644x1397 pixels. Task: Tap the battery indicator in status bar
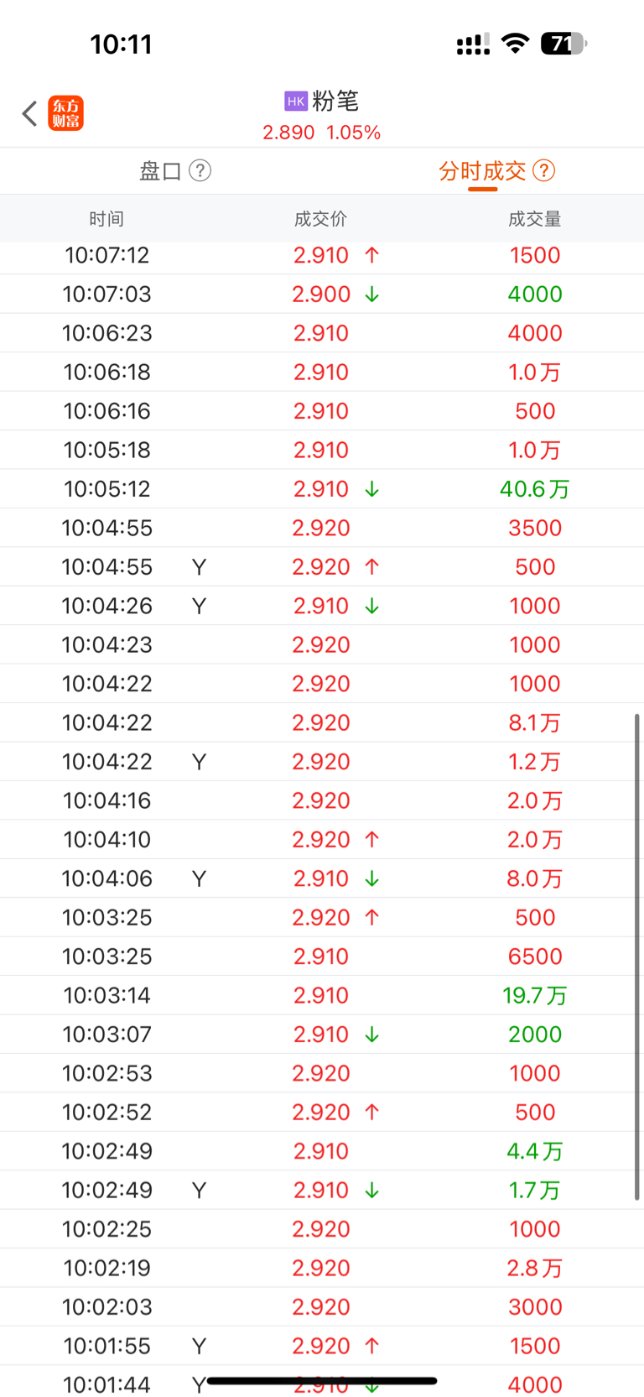click(x=563, y=44)
